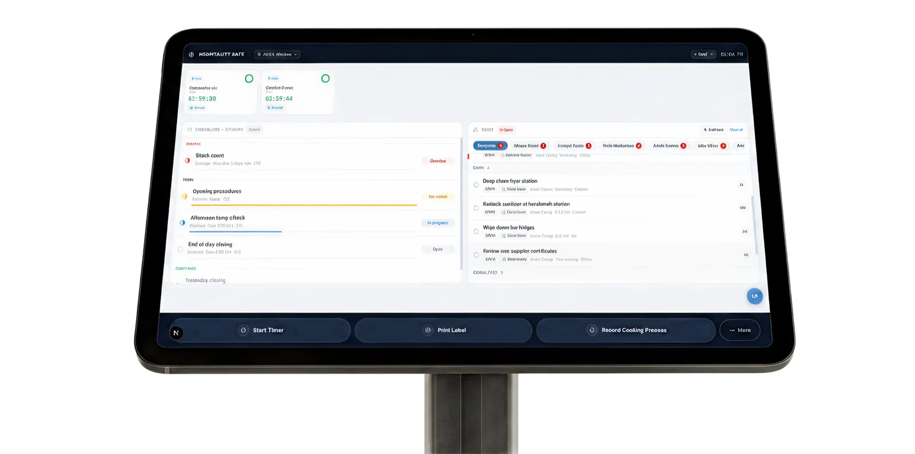Click the blue link at the tasks header right
This screenshot has height=454, width=915.
pyautogui.click(x=737, y=130)
